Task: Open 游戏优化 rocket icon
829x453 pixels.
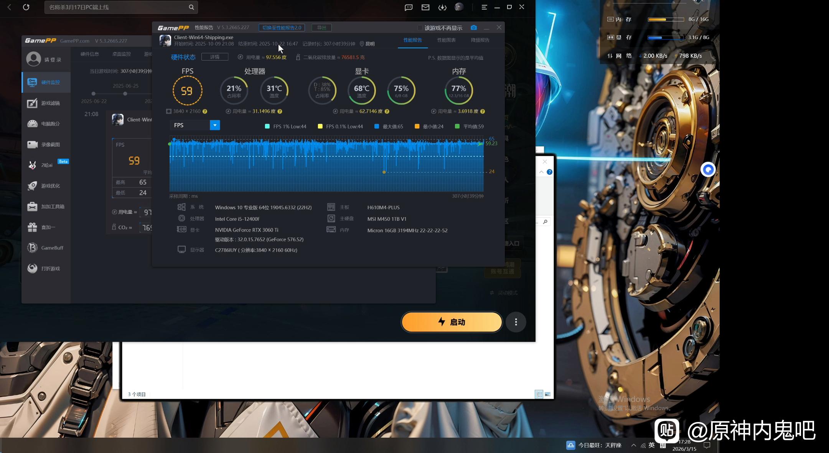Action: [x=33, y=186]
